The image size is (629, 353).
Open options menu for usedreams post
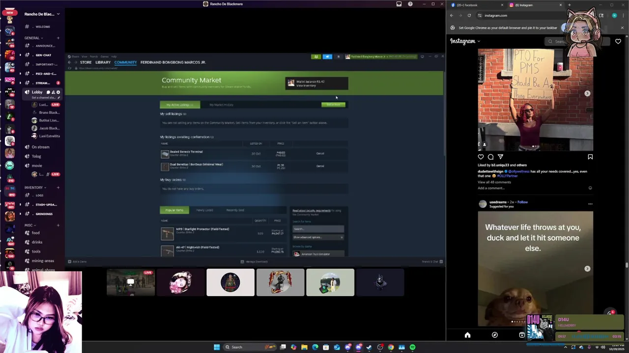pos(590,204)
